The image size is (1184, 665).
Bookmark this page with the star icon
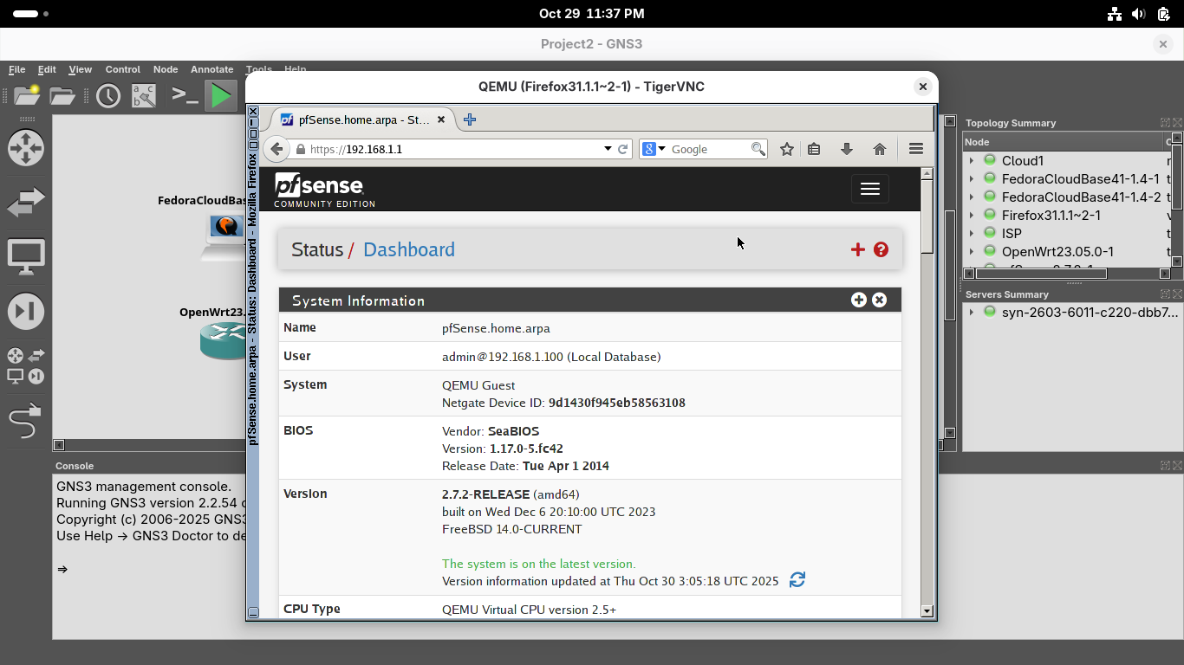(x=787, y=149)
